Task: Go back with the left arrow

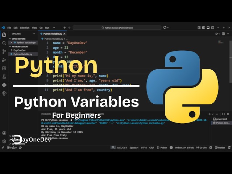Action: tap(65, 28)
